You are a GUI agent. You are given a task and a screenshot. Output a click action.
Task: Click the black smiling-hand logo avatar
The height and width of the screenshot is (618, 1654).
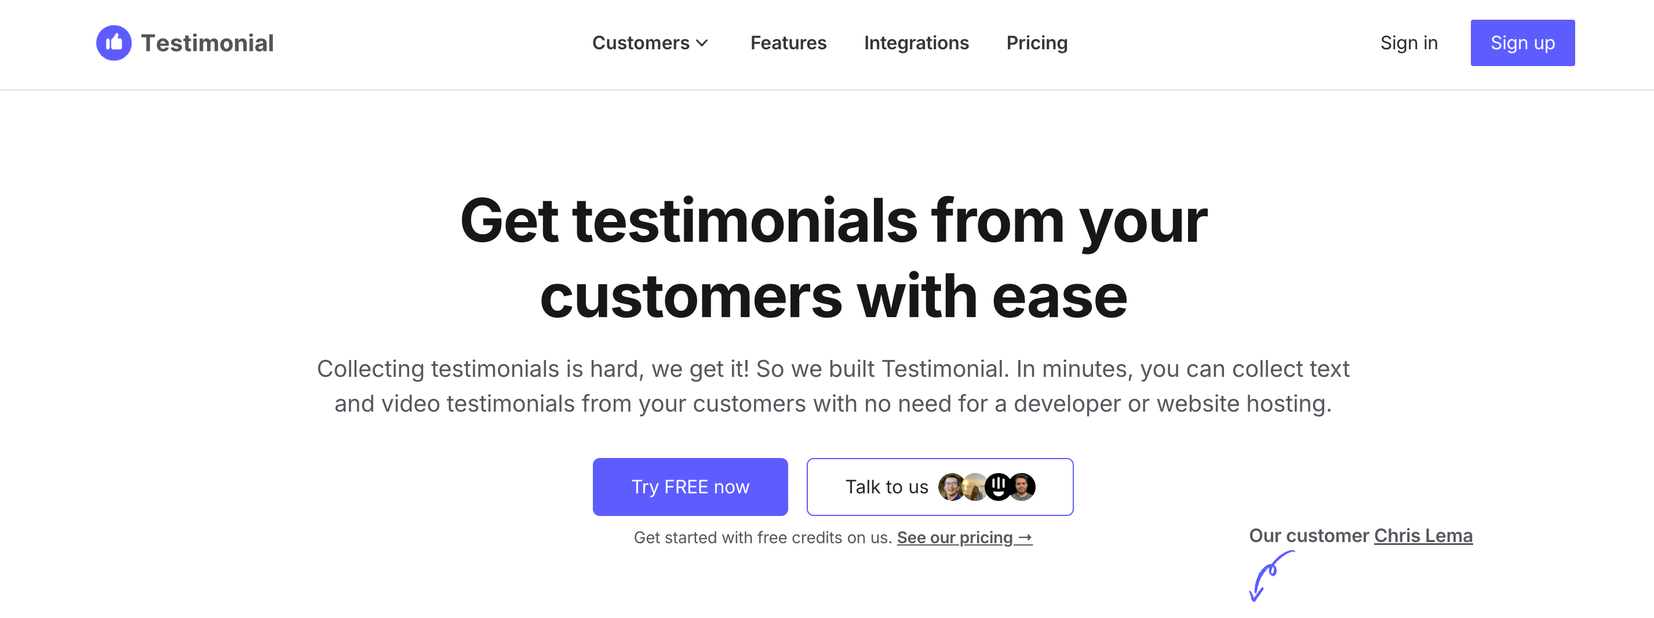coord(998,488)
